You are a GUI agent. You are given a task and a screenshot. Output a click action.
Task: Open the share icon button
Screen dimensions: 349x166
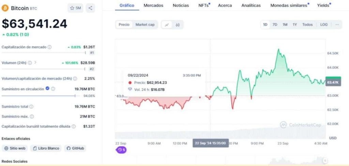(90, 8)
